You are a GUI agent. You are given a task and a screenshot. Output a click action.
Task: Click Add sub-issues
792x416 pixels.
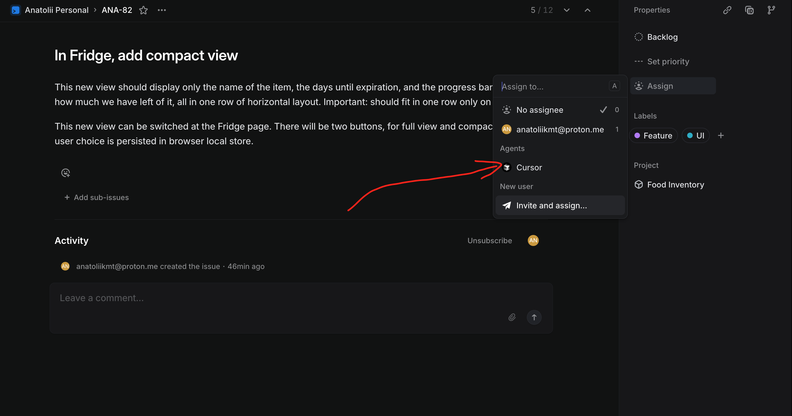point(96,197)
